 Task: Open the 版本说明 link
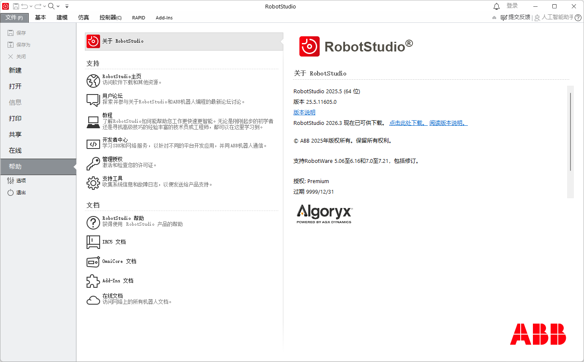click(304, 112)
